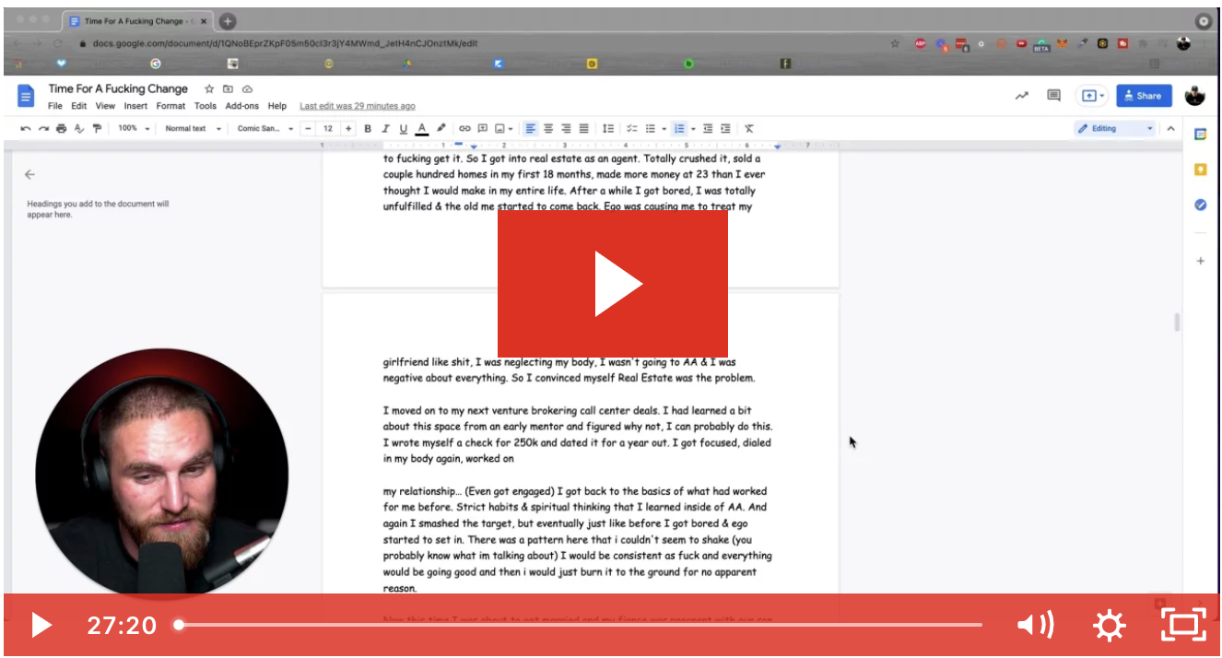The height and width of the screenshot is (658, 1222).
Task: Star this document
Action: click(209, 89)
